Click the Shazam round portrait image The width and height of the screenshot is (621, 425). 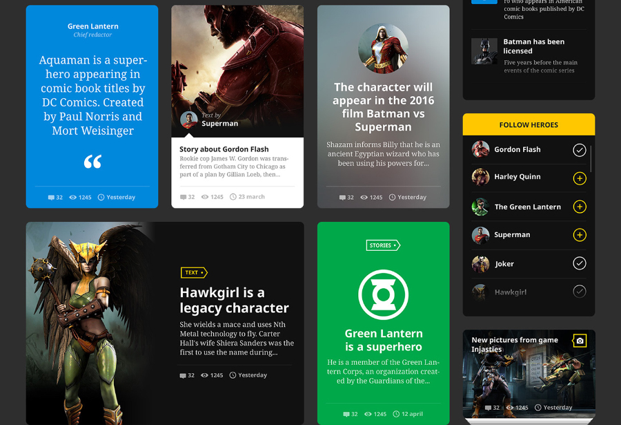[383, 48]
